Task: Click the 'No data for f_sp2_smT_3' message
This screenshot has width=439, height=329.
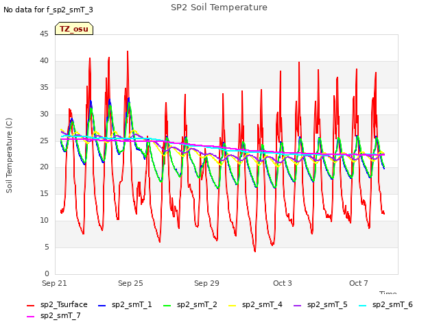Action: [48, 10]
